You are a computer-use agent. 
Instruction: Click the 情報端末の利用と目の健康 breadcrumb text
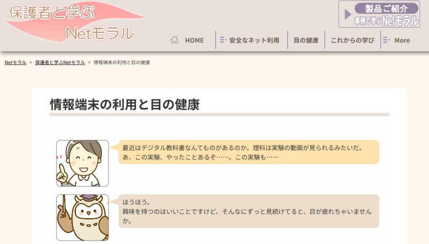[122, 62]
